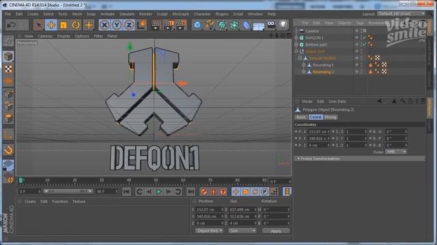Viewport: 437px width, 245px height.
Task: Open the rotation Order HPB dropdown
Action: [396, 152]
